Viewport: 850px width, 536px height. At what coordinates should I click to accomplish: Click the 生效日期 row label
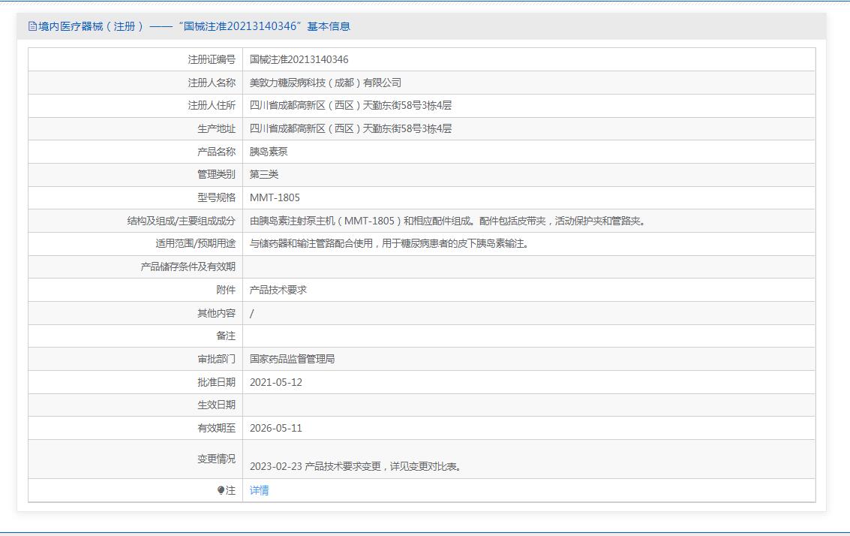(x=216, y=405)
